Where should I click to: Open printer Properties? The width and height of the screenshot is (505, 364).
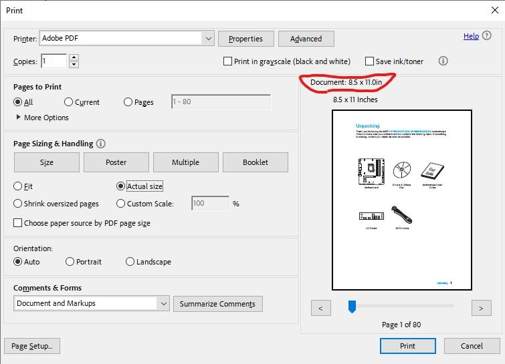(246, 39)
